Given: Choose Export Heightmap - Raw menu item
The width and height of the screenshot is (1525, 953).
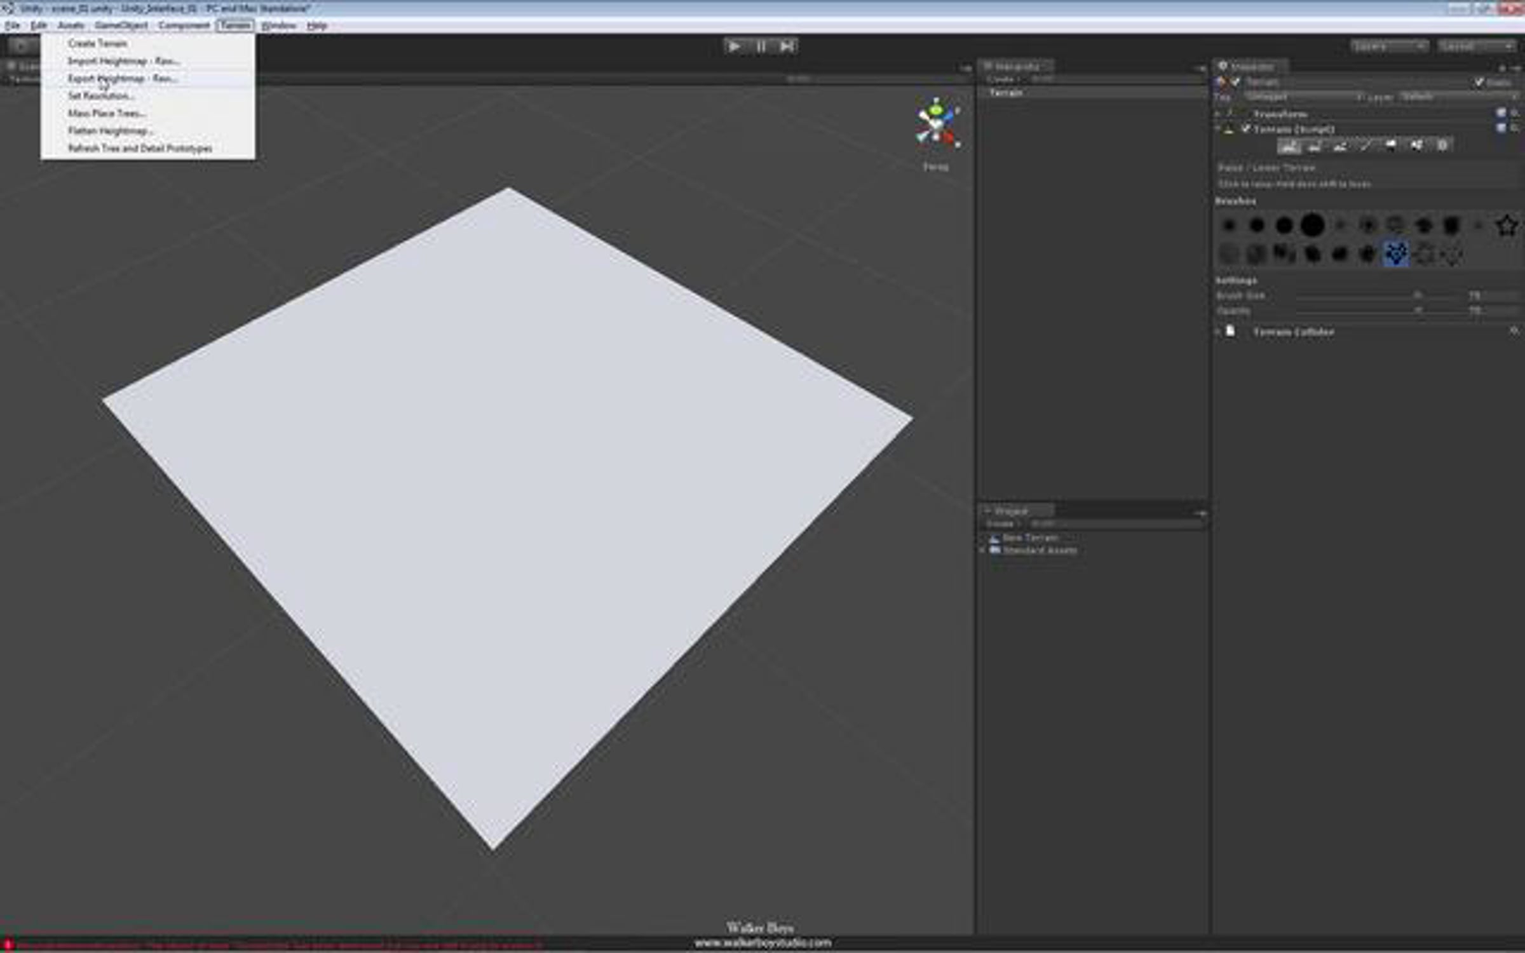Looking at the screenshot, I should click(x=148, y=78).
